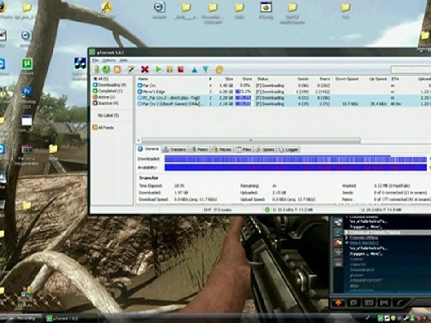Click the Move Up queue arrow icon
This screenshot has height=323, width=431.
[x=194, y=70]
